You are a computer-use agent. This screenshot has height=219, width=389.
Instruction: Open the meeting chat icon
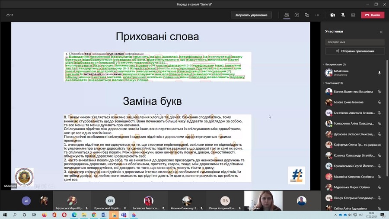(x=297, y=15)
